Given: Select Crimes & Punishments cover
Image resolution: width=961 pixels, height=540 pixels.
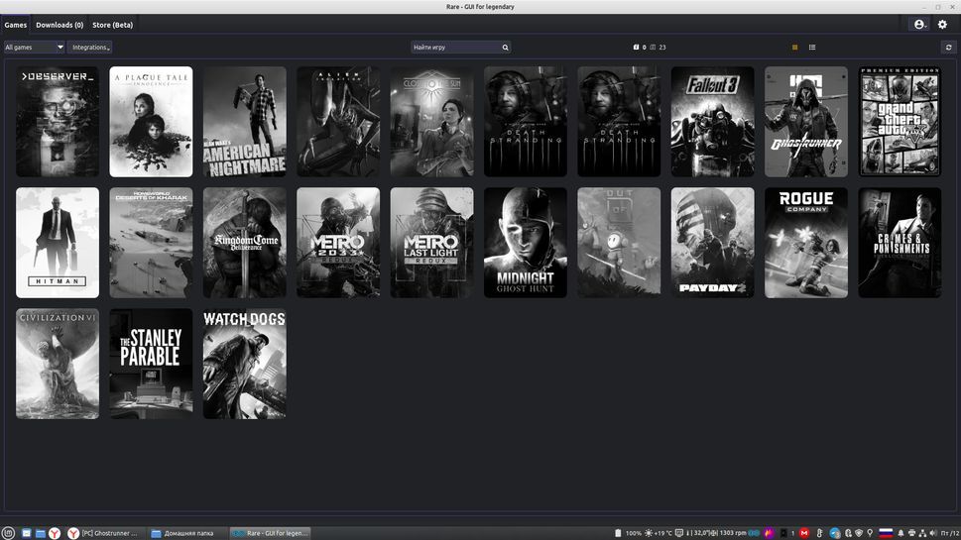Looking at the screenshot, I should [x=900, y=243].
